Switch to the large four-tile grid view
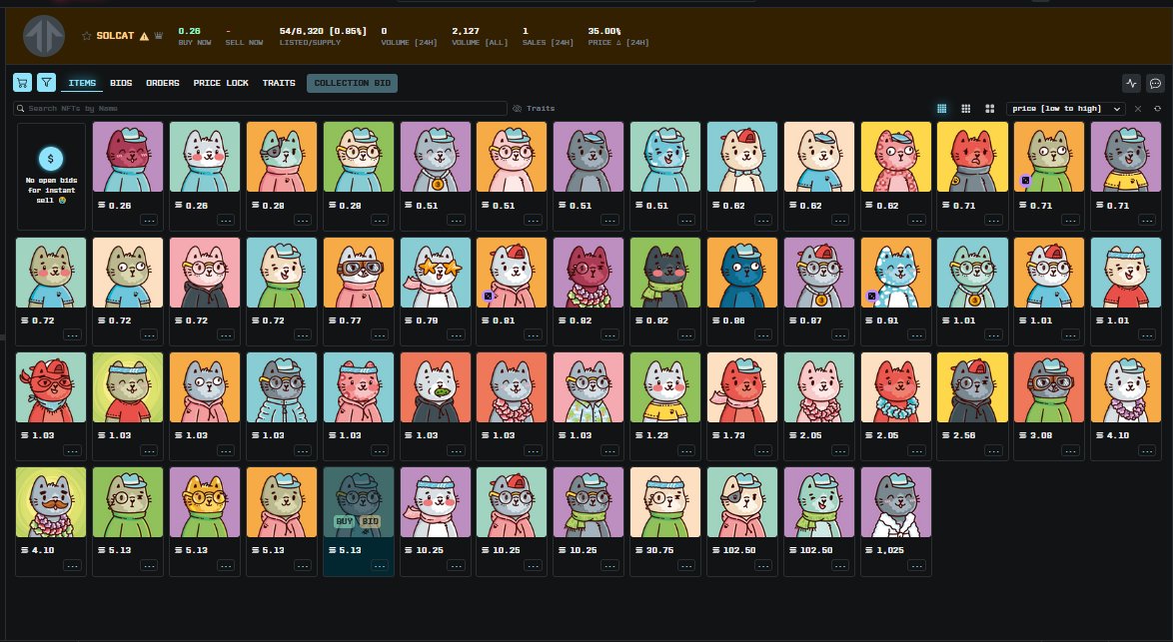The width and height of the screenshot is (1173, 642). tap(990, 109)
